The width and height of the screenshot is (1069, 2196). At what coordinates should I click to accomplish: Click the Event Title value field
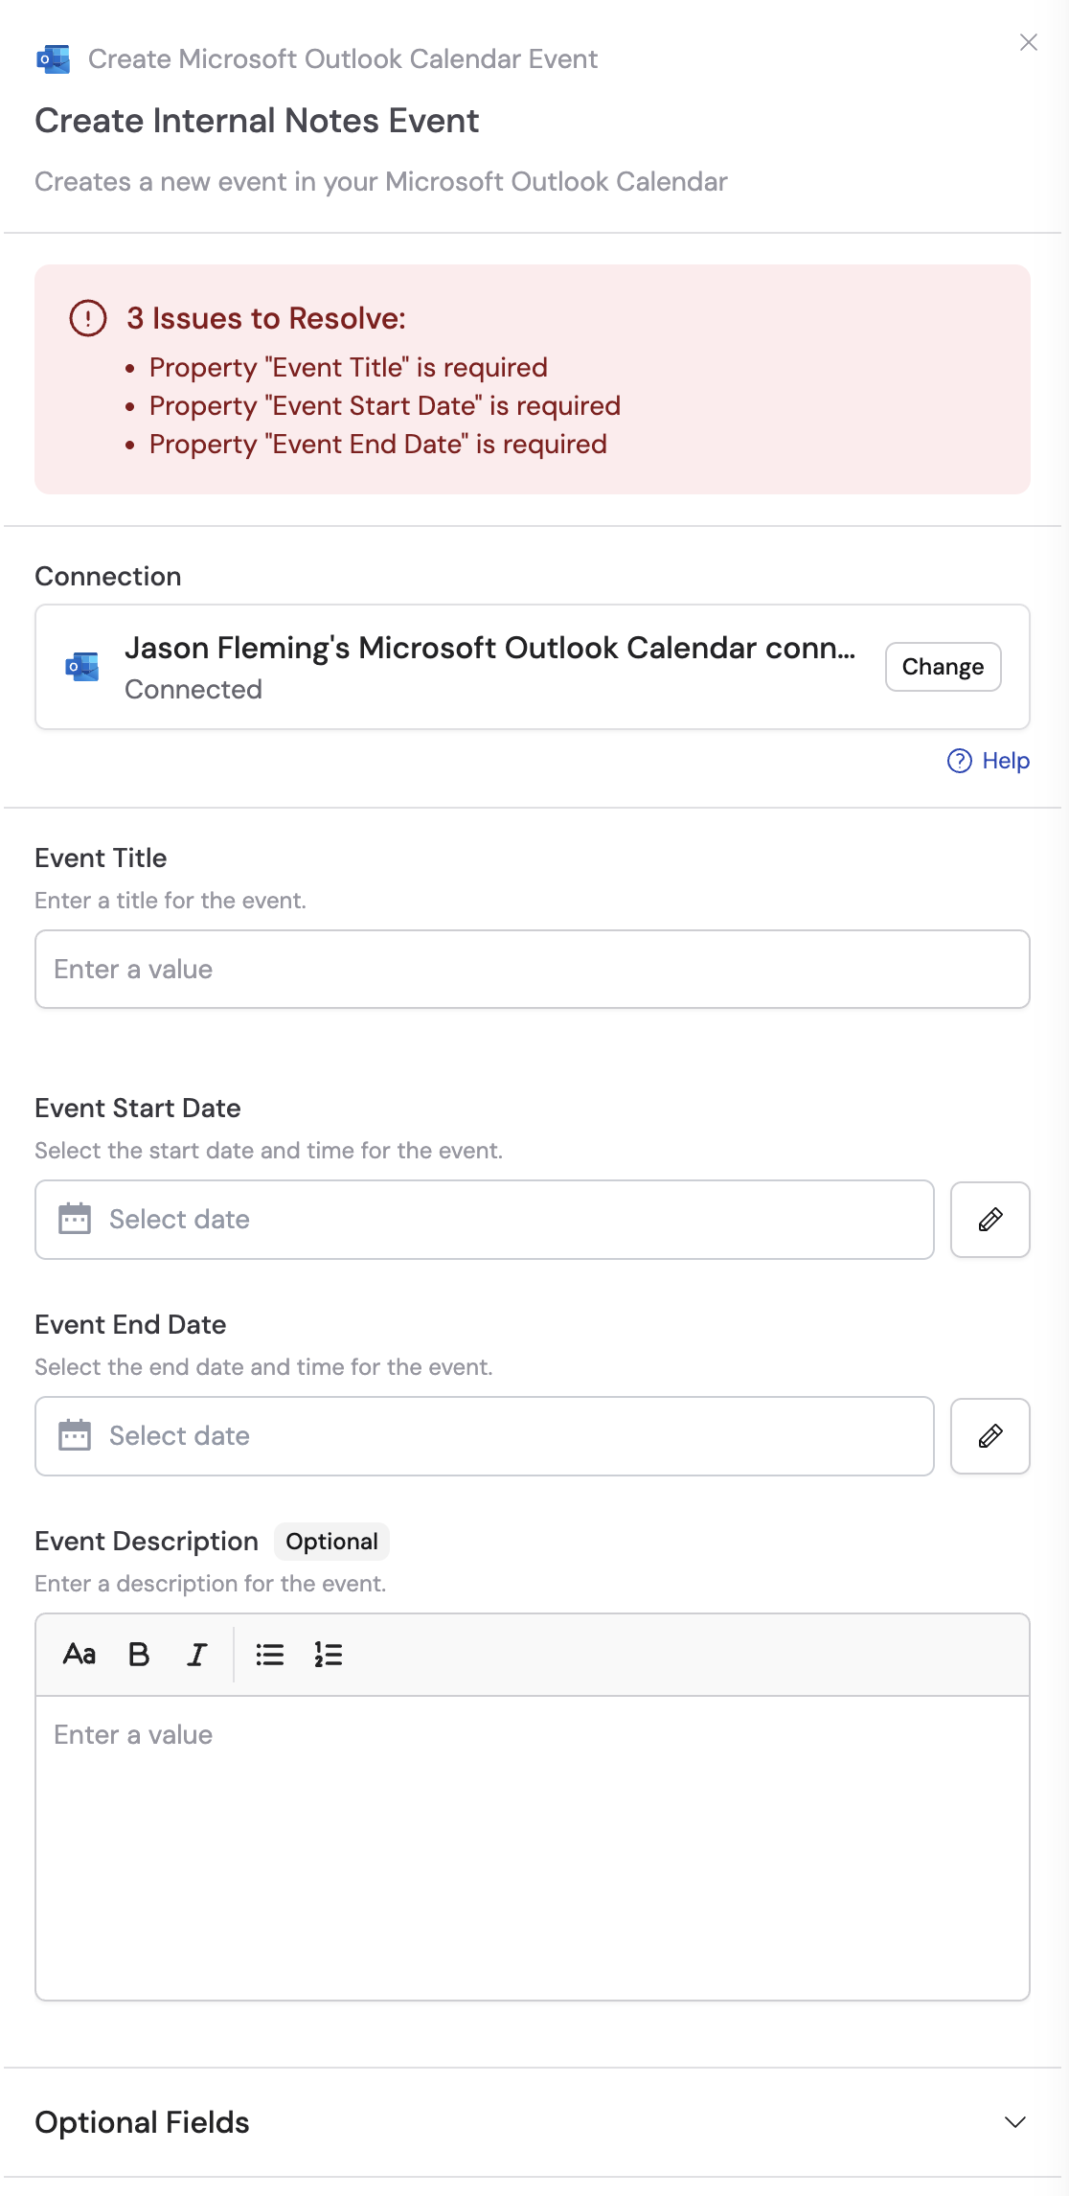click(x=533, y=969)
